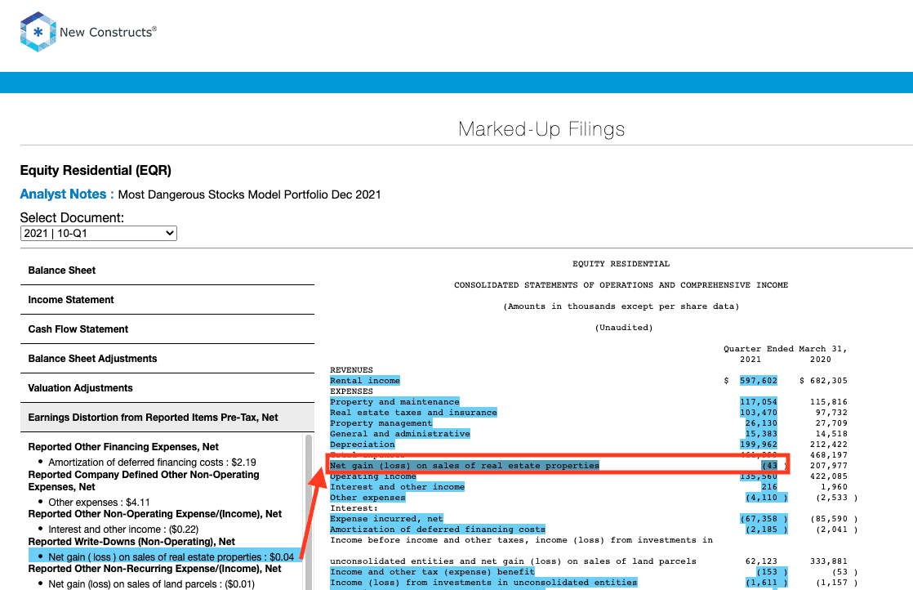Select Net gain on land parcels ($0.01) note
The height and width of the screenshot is (590, 913).
pyautogui.click(x=151, y=583)
